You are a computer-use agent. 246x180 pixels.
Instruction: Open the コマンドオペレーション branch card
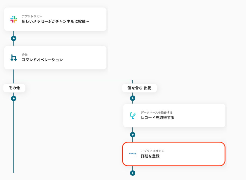pos(55,58)
